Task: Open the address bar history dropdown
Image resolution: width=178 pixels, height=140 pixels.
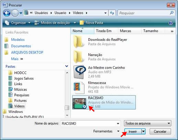Action: tap(105, 13)
